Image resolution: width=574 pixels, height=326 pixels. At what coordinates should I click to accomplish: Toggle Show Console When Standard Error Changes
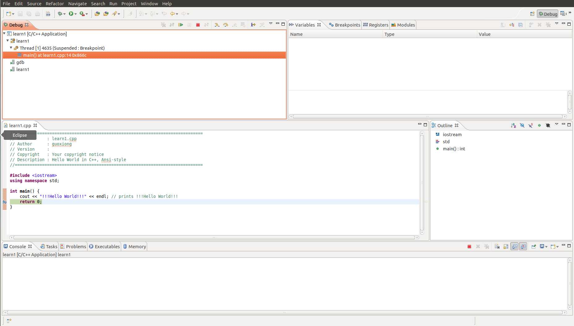(523, 246)
